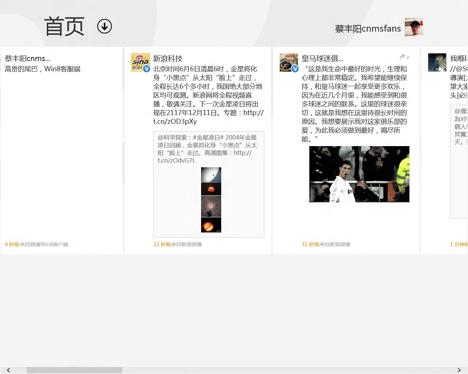Open the red sun thumbnail
Screen dimensions: 468x374
pos(211,189)
